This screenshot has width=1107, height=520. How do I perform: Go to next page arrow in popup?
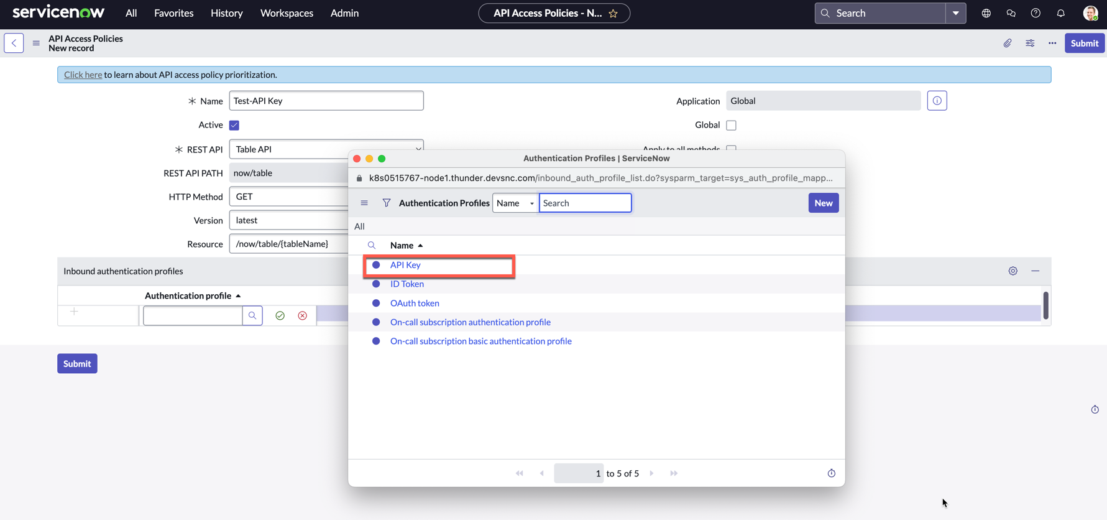click(651, 473)
